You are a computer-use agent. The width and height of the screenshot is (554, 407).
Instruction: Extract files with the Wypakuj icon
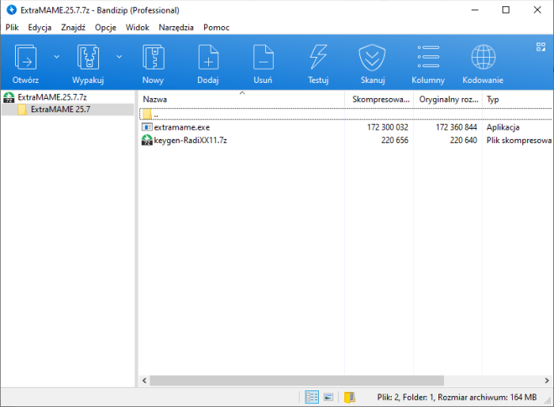click(x=88, y=57)
